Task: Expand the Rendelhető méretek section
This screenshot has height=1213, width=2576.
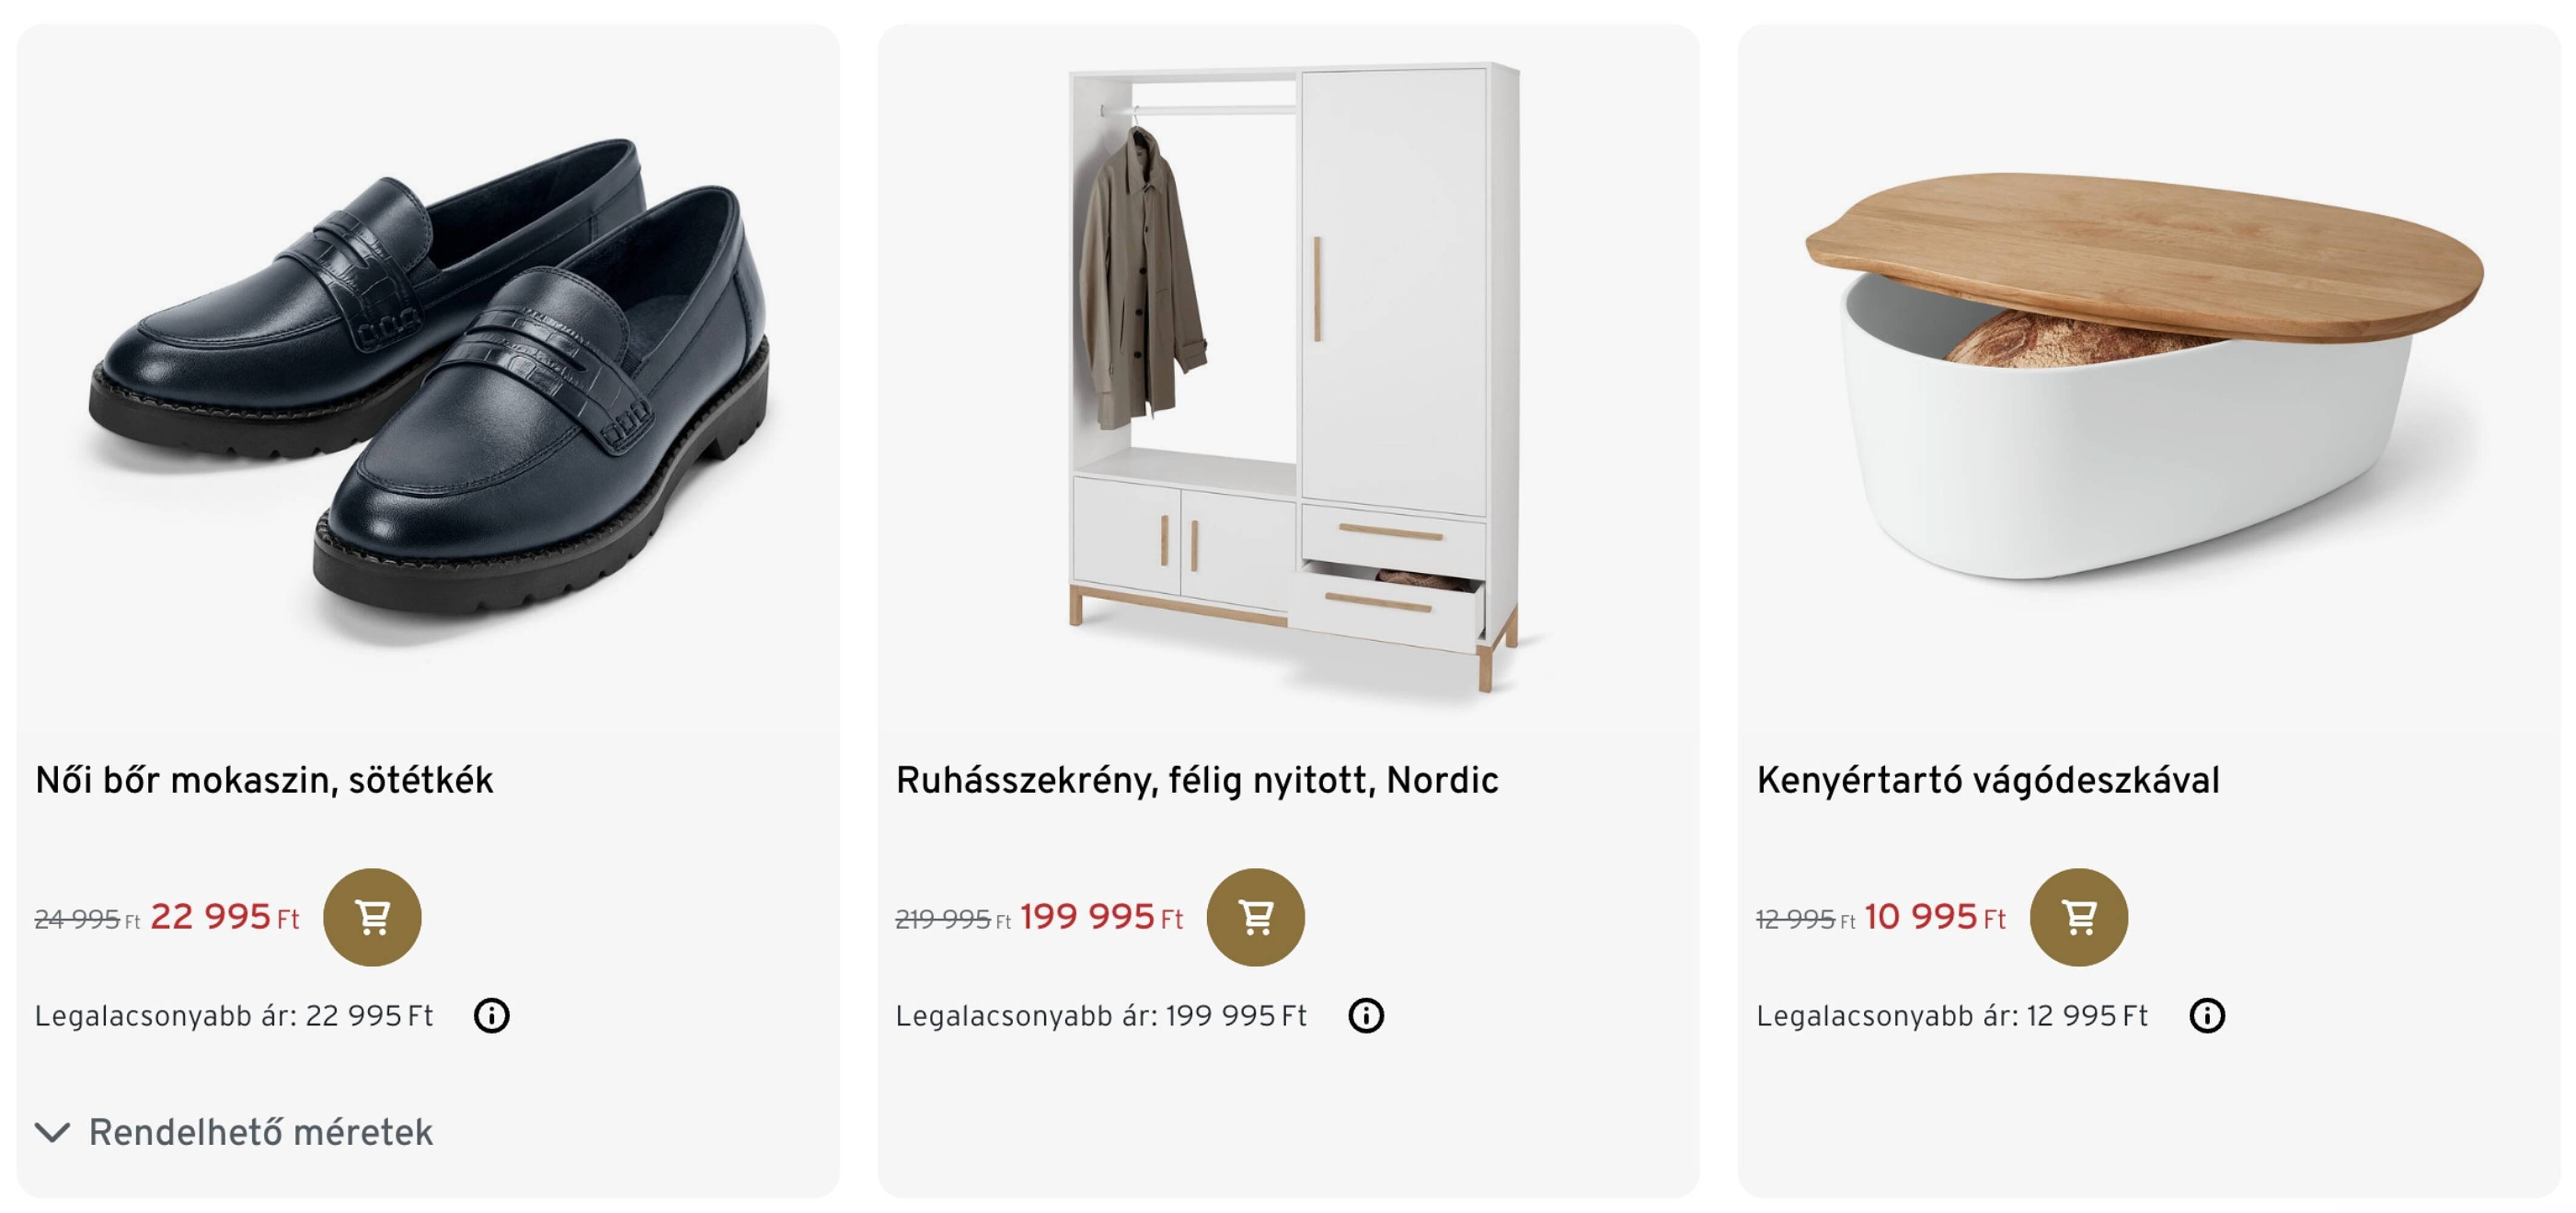Action: (234, 1131)
